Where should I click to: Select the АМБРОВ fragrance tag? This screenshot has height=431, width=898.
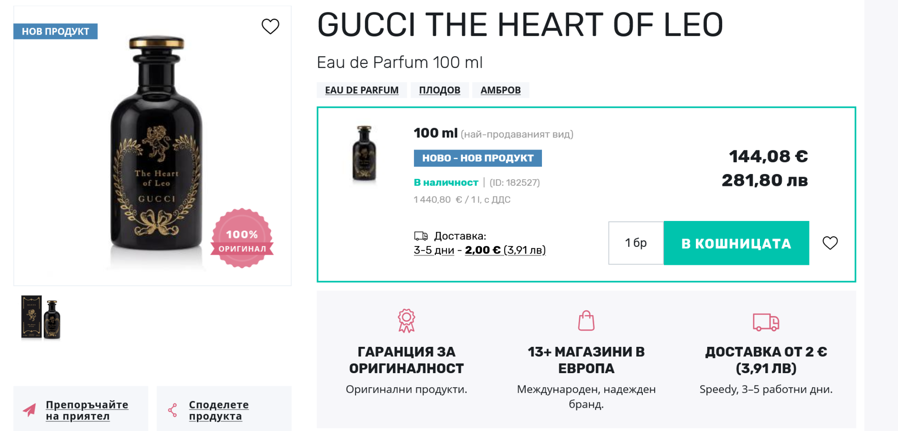(x=500, y=90)
